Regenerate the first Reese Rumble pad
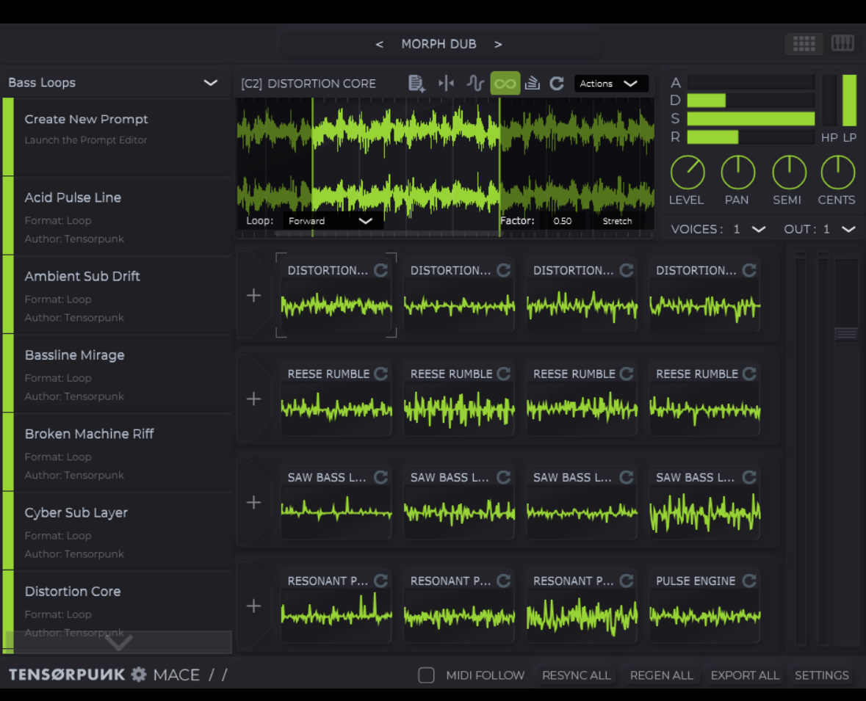 point(381,374)
